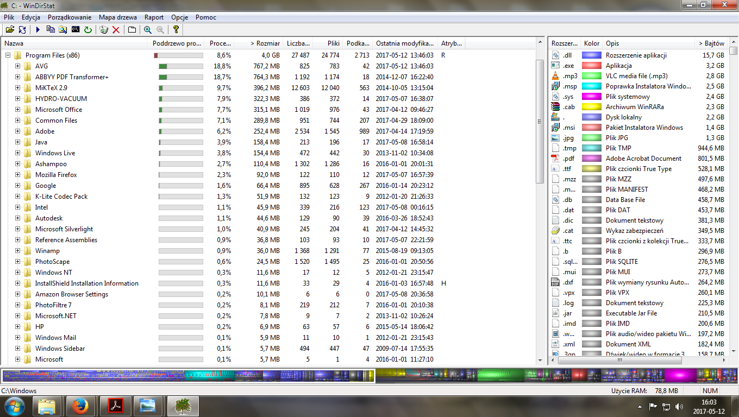Viewport: 739px width, 417px height.
Task: Click the green Refresh Selected arrow icon
Action: (x=88, y=30)
